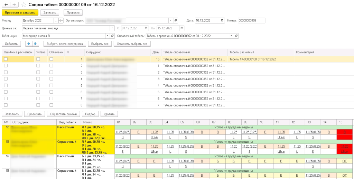Click ОТ cell in row 57 day 15

pos(345,161)
